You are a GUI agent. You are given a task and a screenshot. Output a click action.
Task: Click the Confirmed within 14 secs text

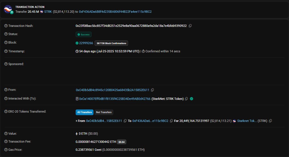click(163, 51)
